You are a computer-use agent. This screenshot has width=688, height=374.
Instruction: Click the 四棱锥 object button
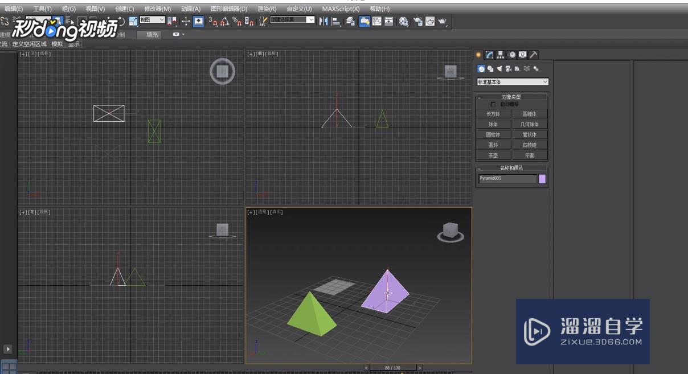529,145
